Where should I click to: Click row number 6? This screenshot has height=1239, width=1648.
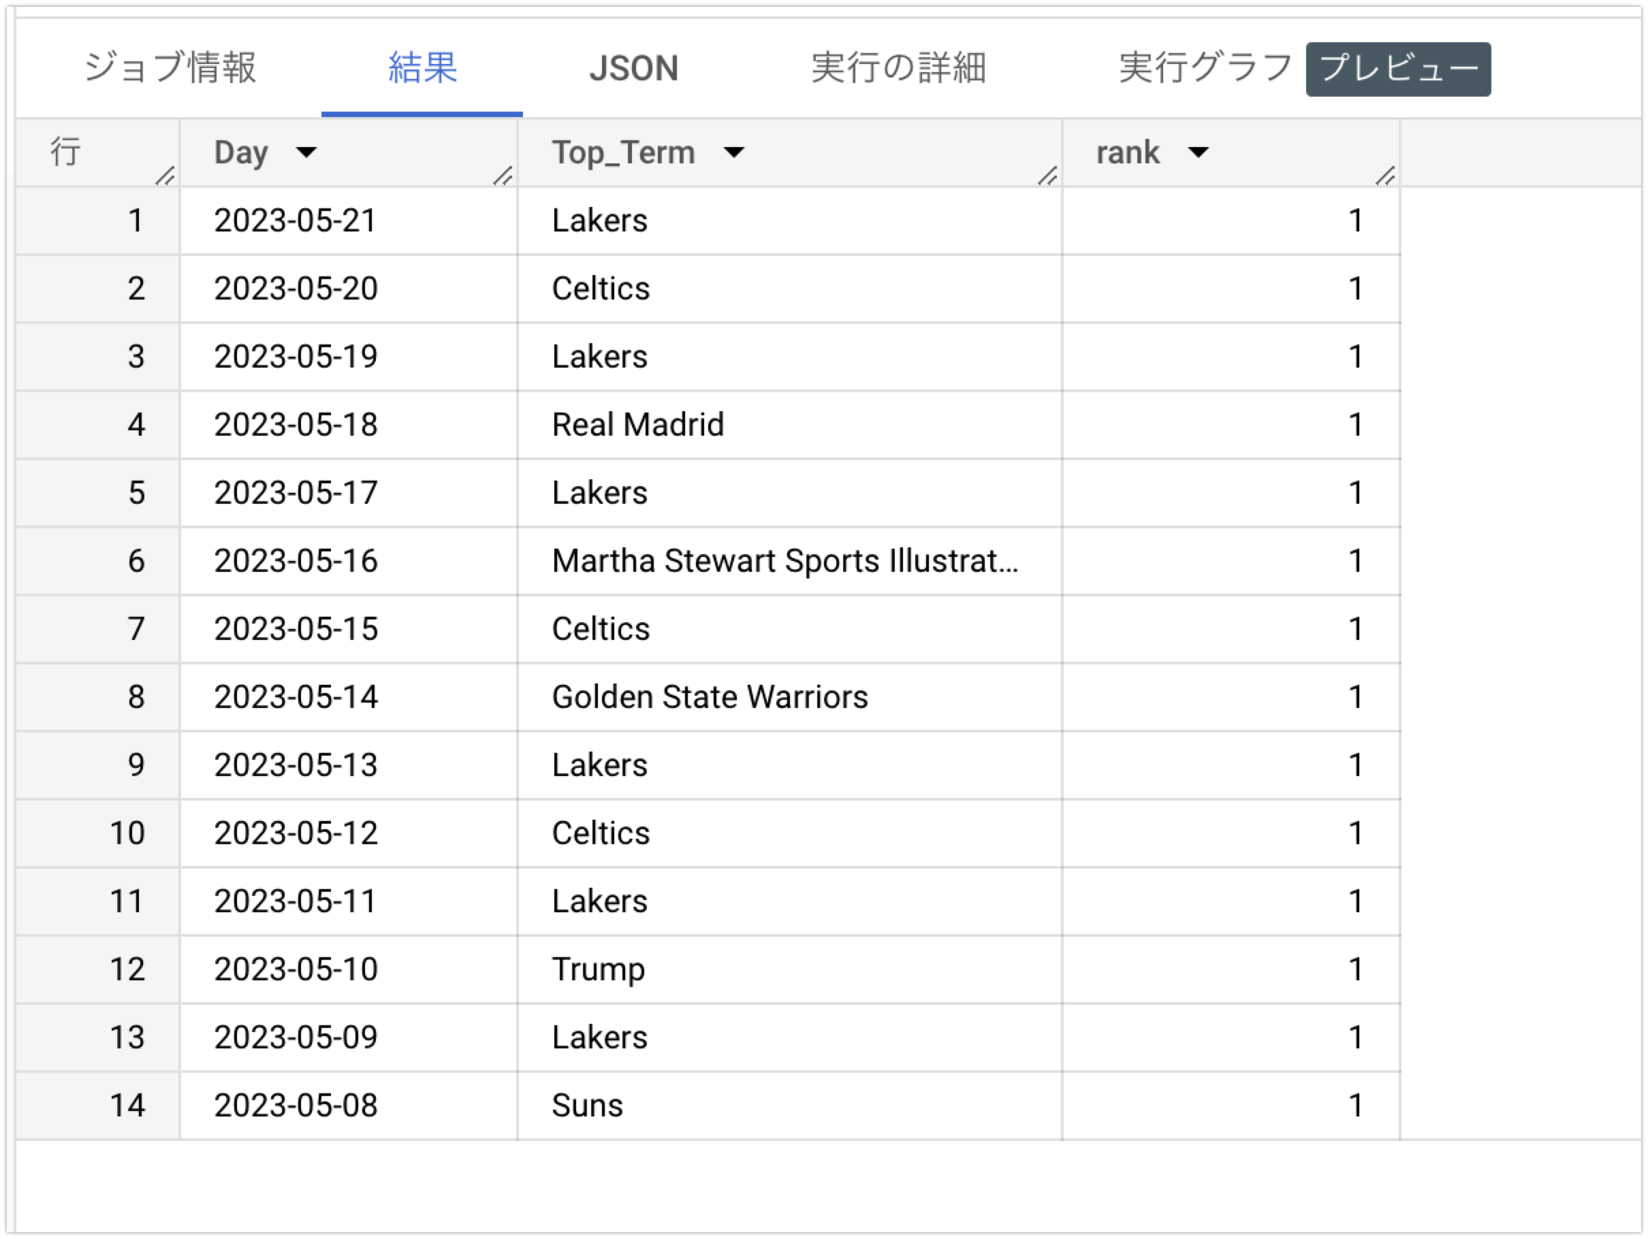136,561
